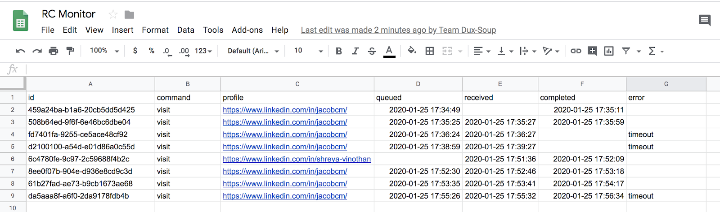Open the 'Last edit was made' history link

(398, 30)
